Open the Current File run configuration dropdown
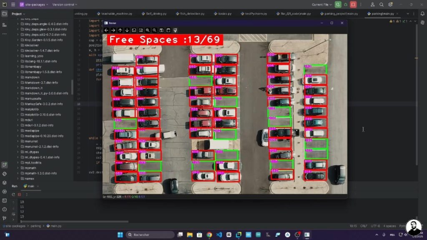 (x=322, y=5)
